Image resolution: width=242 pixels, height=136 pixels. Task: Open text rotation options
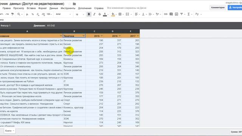click(x=158, y=14)
